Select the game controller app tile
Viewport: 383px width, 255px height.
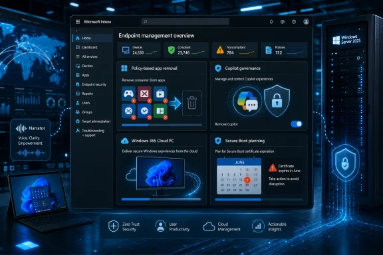(128, 94)
